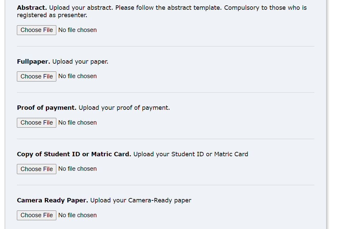Screen dimensions: 337x229
Task: Click the bold 'Abstract.' heading
Action: (32, 8)
